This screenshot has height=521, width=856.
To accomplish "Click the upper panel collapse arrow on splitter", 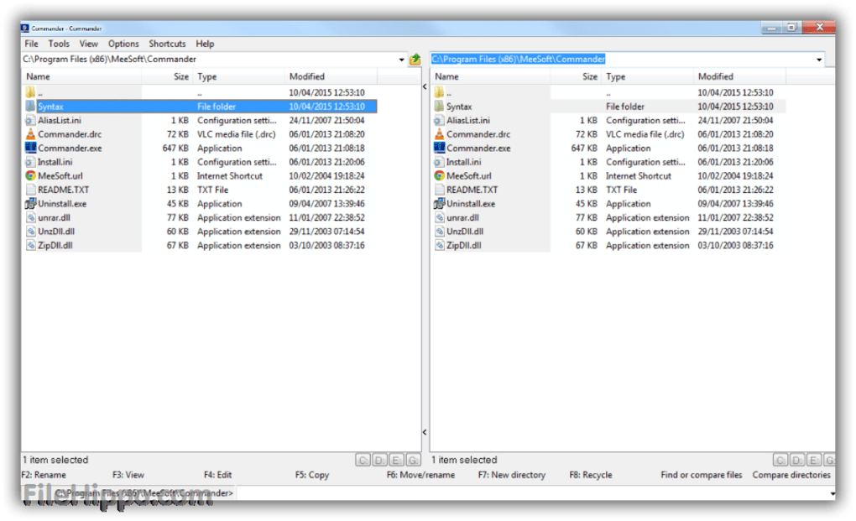I will (x=425, y=86).
